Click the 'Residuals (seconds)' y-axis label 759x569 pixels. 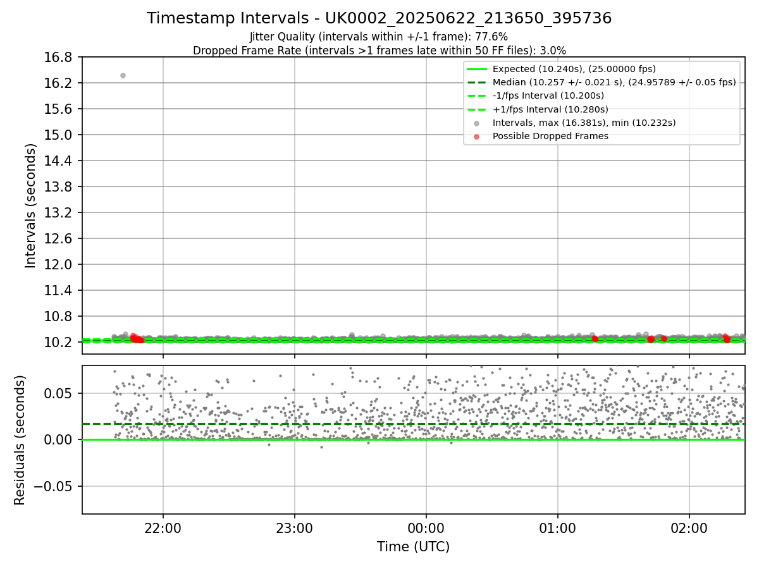(x=20, y=440)
